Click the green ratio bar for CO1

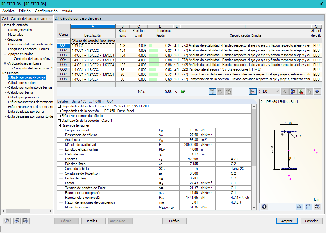[151, 46]
